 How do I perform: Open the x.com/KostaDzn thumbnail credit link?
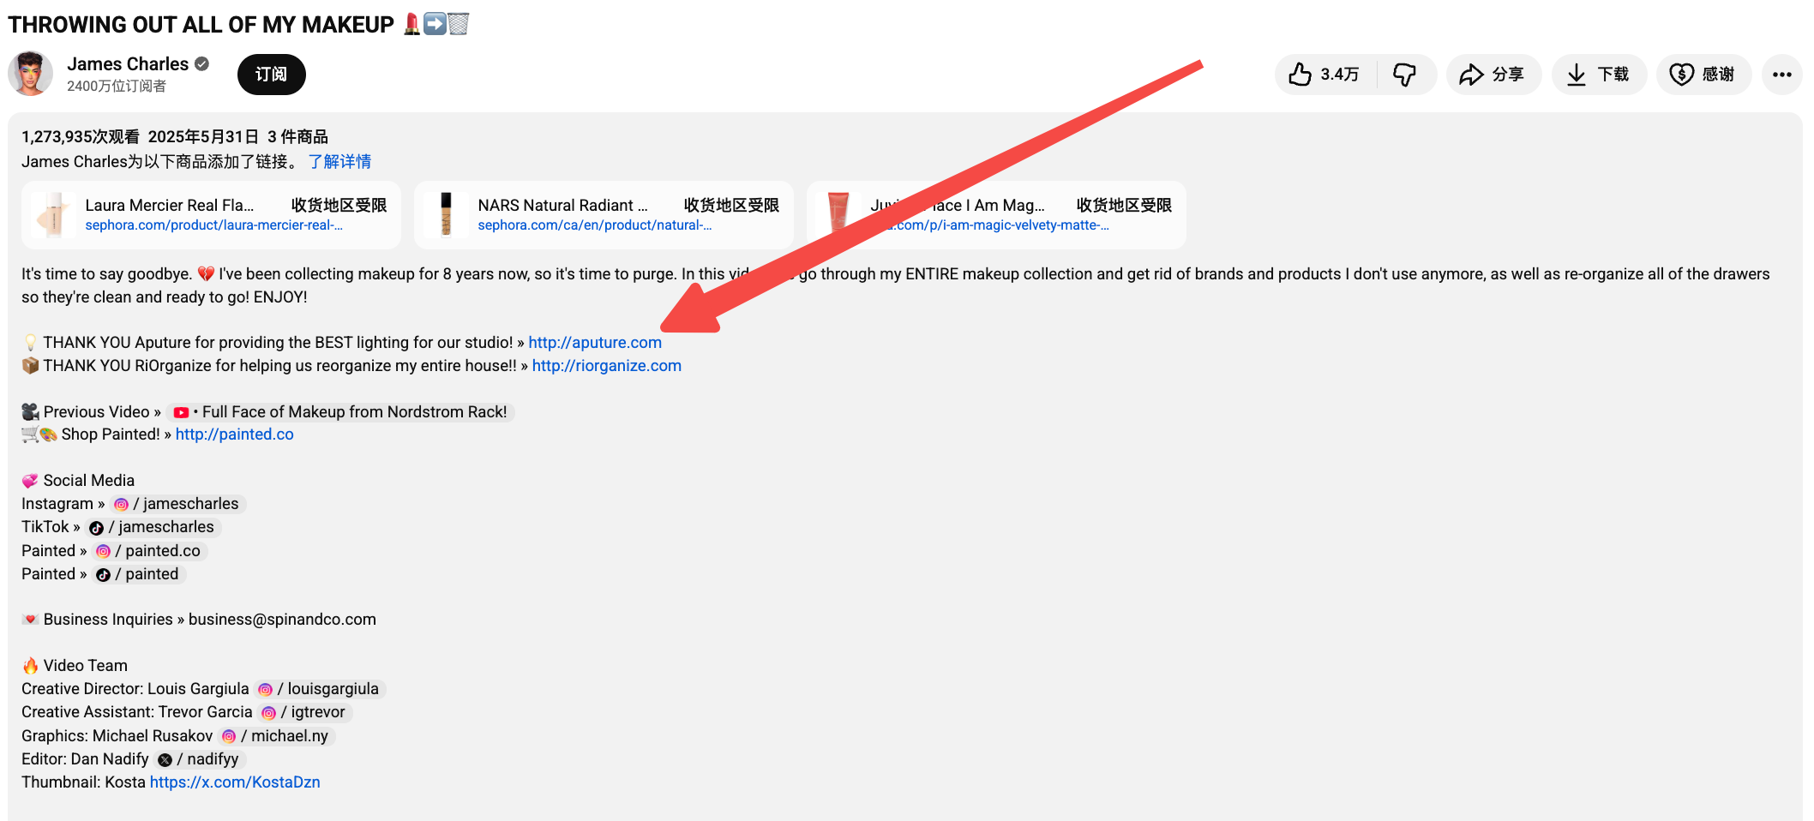coord(234,782)
